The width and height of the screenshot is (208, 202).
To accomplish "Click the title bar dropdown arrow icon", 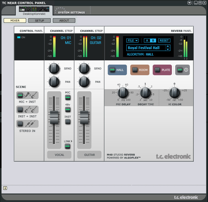I will click(189, 2).
